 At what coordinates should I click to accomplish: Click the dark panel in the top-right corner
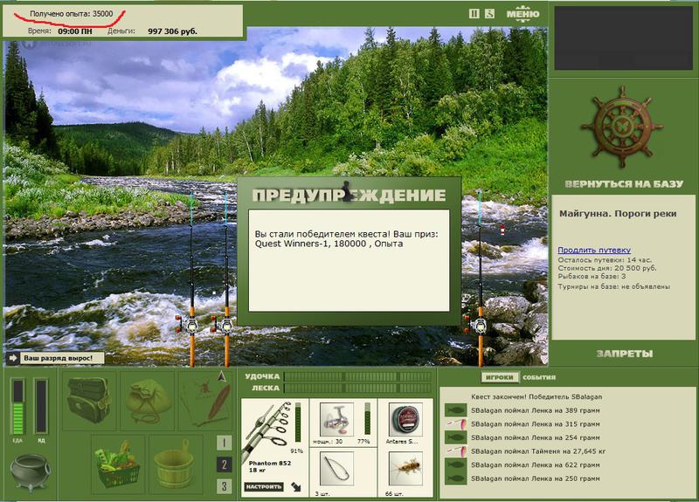click(x=624, y=38)
